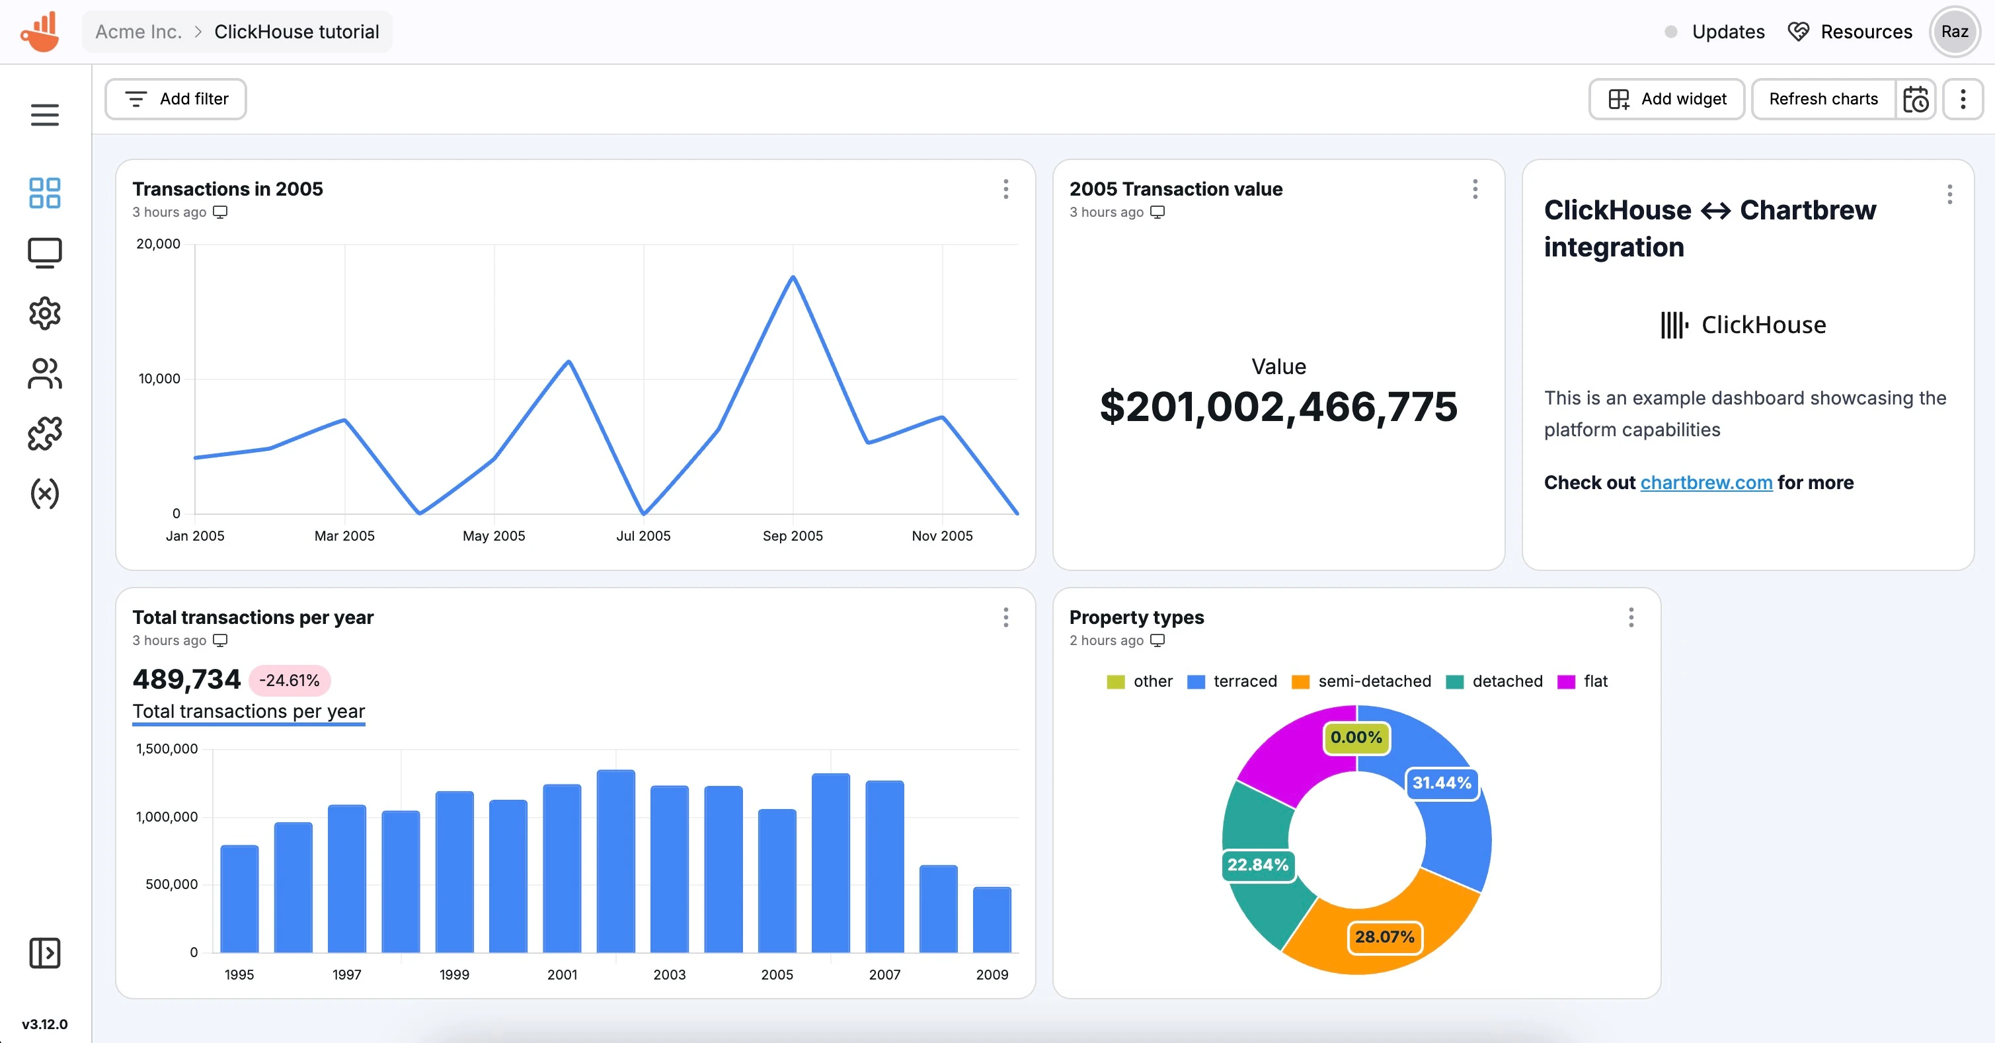This screenshot has width=1995, height=1043.
Task: Open the monitor icon in sidebar
Action: (x=45, y=253)
